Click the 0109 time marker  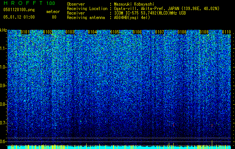coord(204,32)
